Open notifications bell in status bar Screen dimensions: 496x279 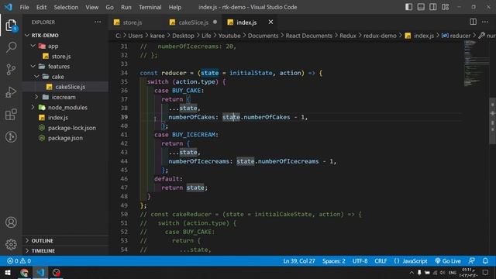coord(485,261)
